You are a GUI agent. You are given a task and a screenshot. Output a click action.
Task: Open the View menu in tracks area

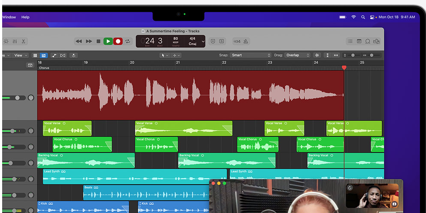coord(21,55)
